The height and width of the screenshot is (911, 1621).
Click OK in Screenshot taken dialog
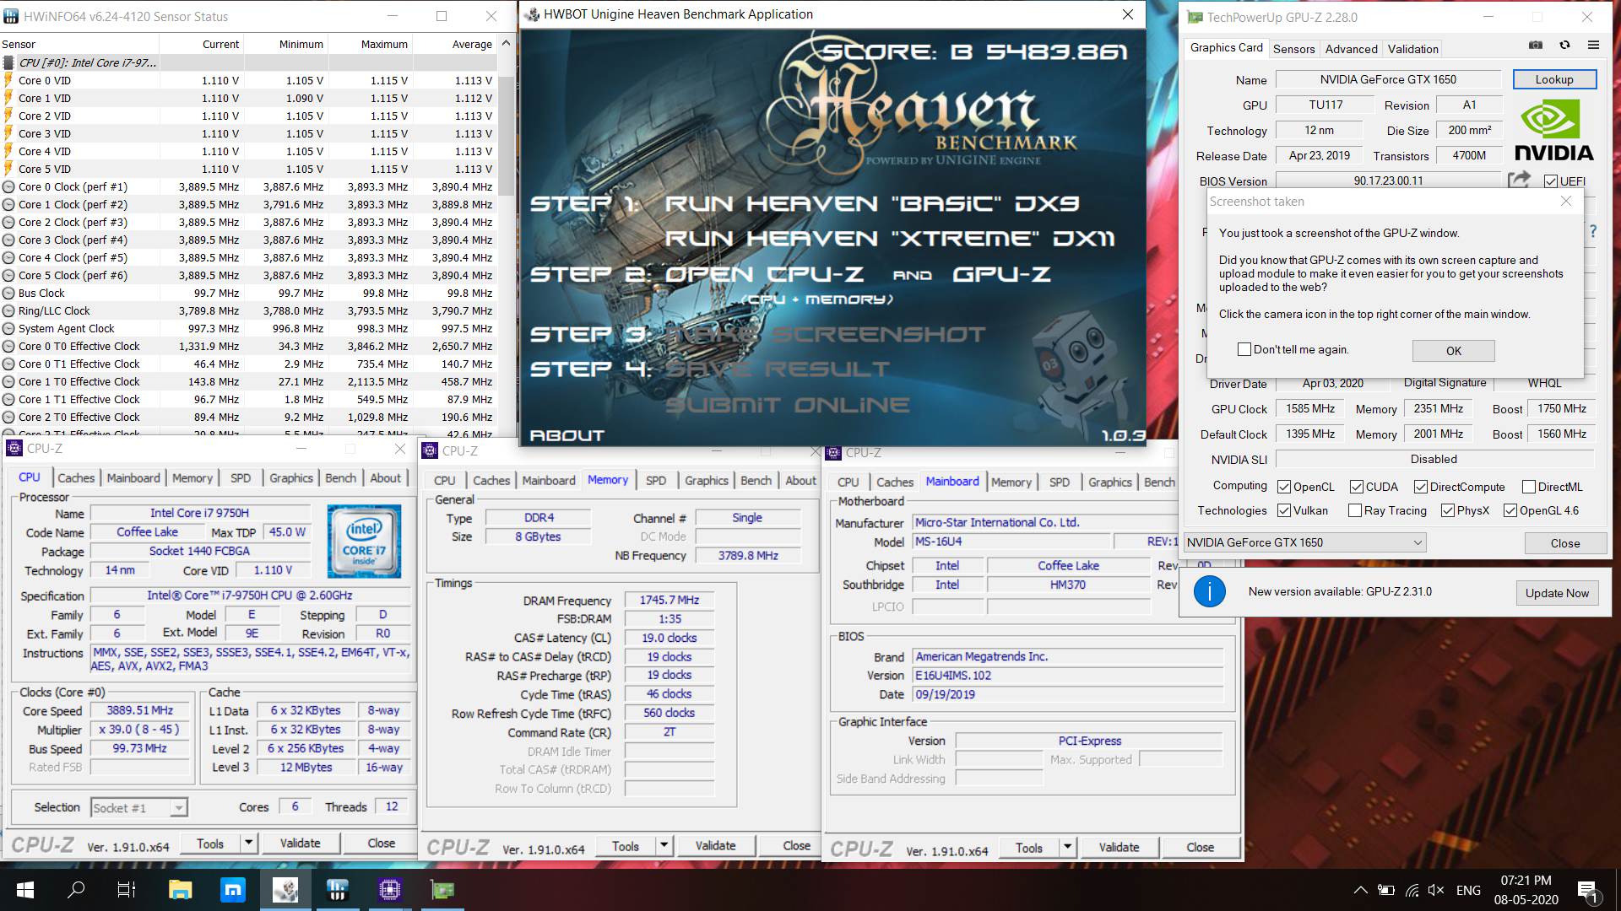pyautogui.click(x=1453, y=350)
